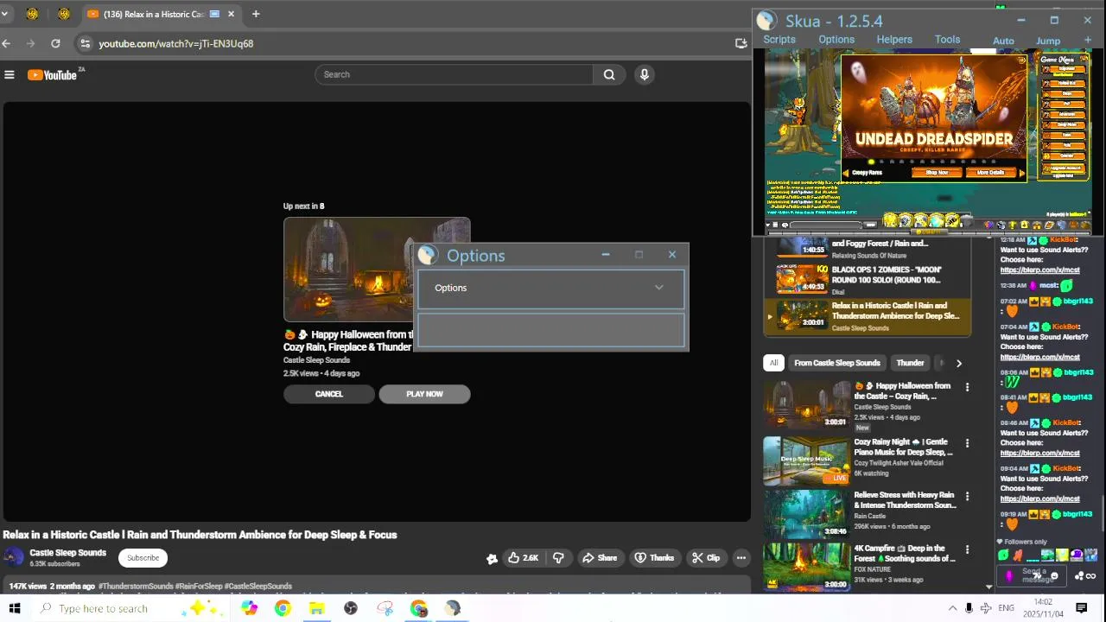Open Scripts menu in Skua
The image size is (1106, 622).
click(x=779, y=40)
